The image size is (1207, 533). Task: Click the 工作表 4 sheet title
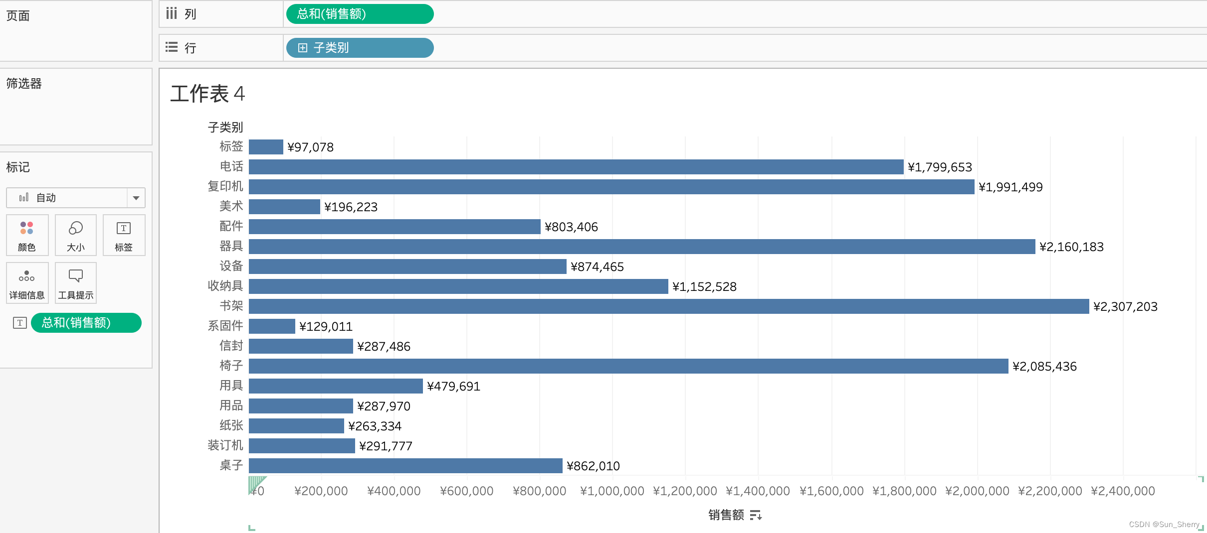tap(207, 94)
